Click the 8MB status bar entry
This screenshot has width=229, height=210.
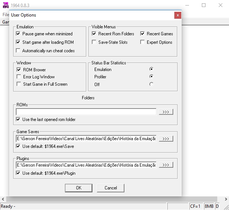tap(209, 206)
